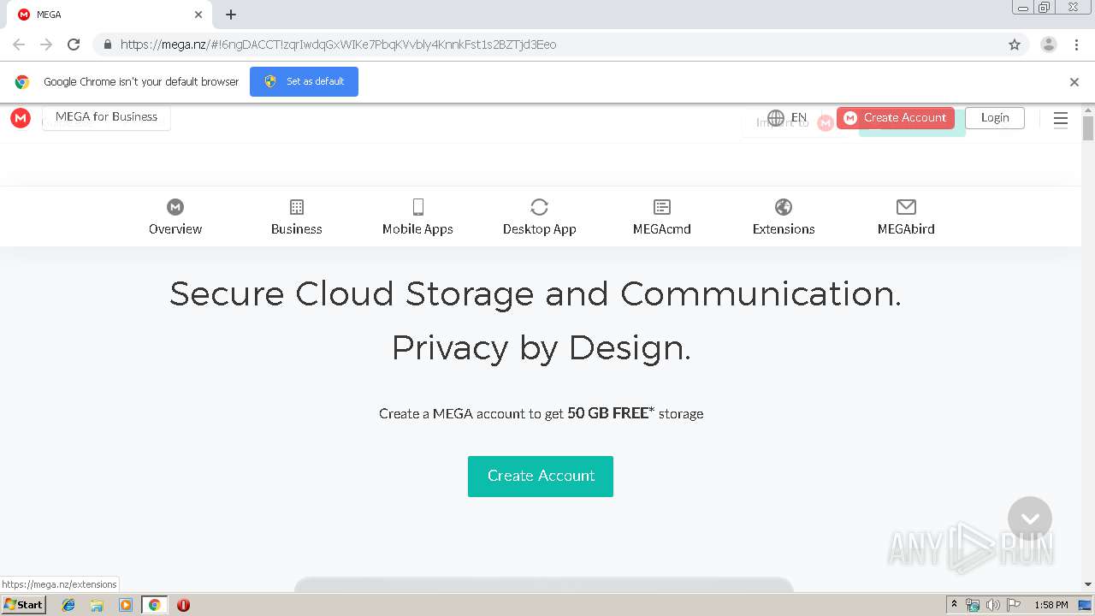Open a new browser tab
1095x616 pixels.
(x=231, y=15)
